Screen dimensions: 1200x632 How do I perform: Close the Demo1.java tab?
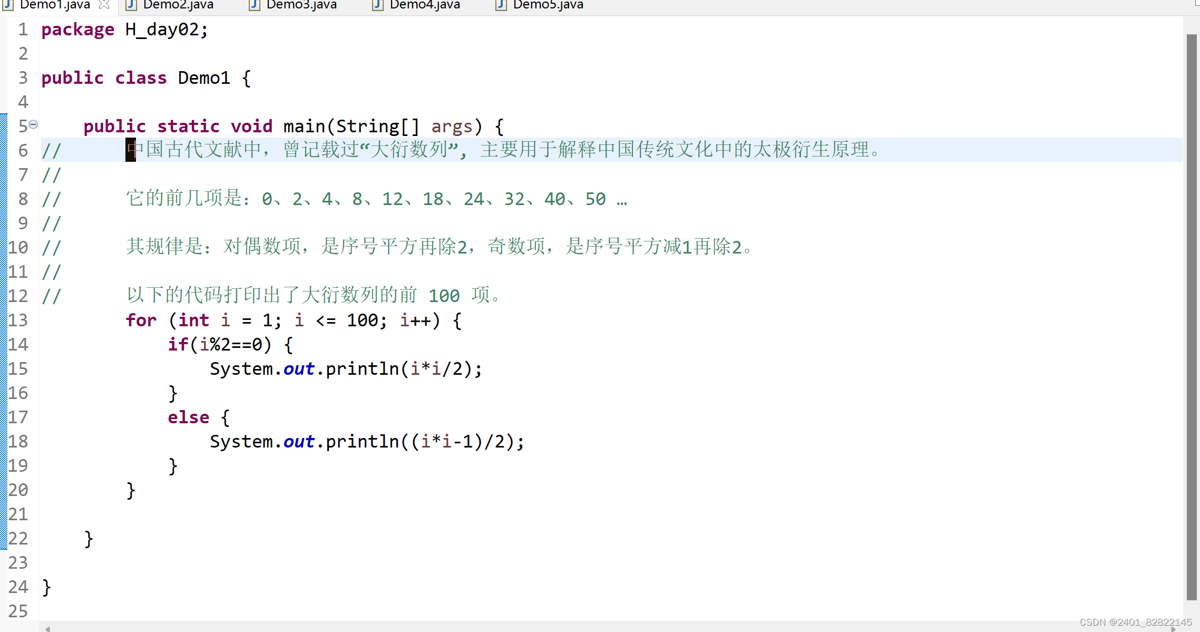point(104,5)
